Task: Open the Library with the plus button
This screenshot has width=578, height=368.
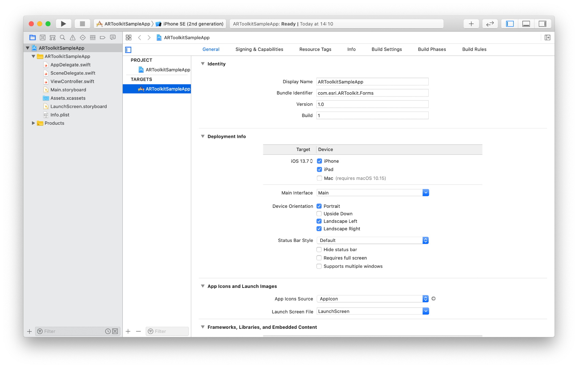Action: [471, 24]
